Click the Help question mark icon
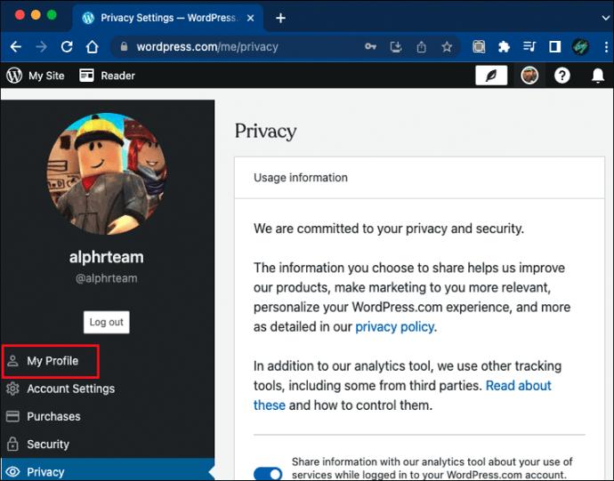 [561, 76]
